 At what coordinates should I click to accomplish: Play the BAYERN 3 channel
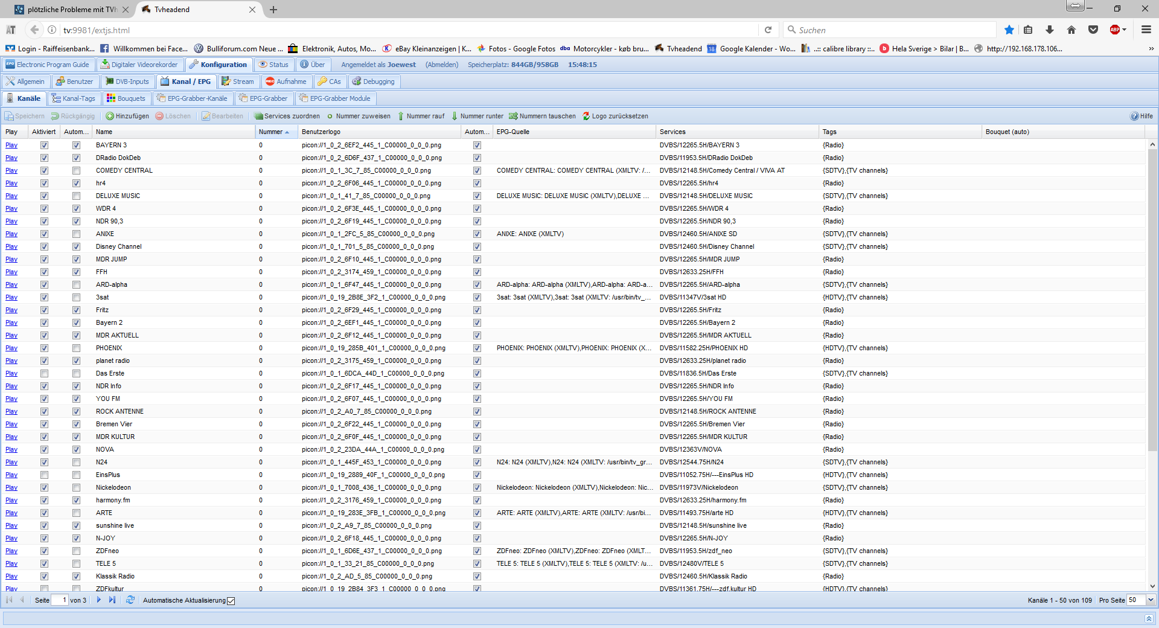[11, 145]
